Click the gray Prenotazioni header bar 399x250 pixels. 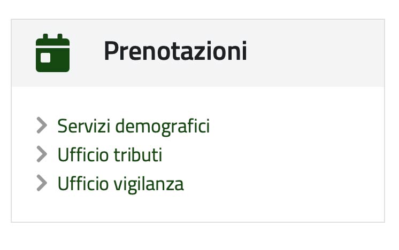[x=198, y=53]
